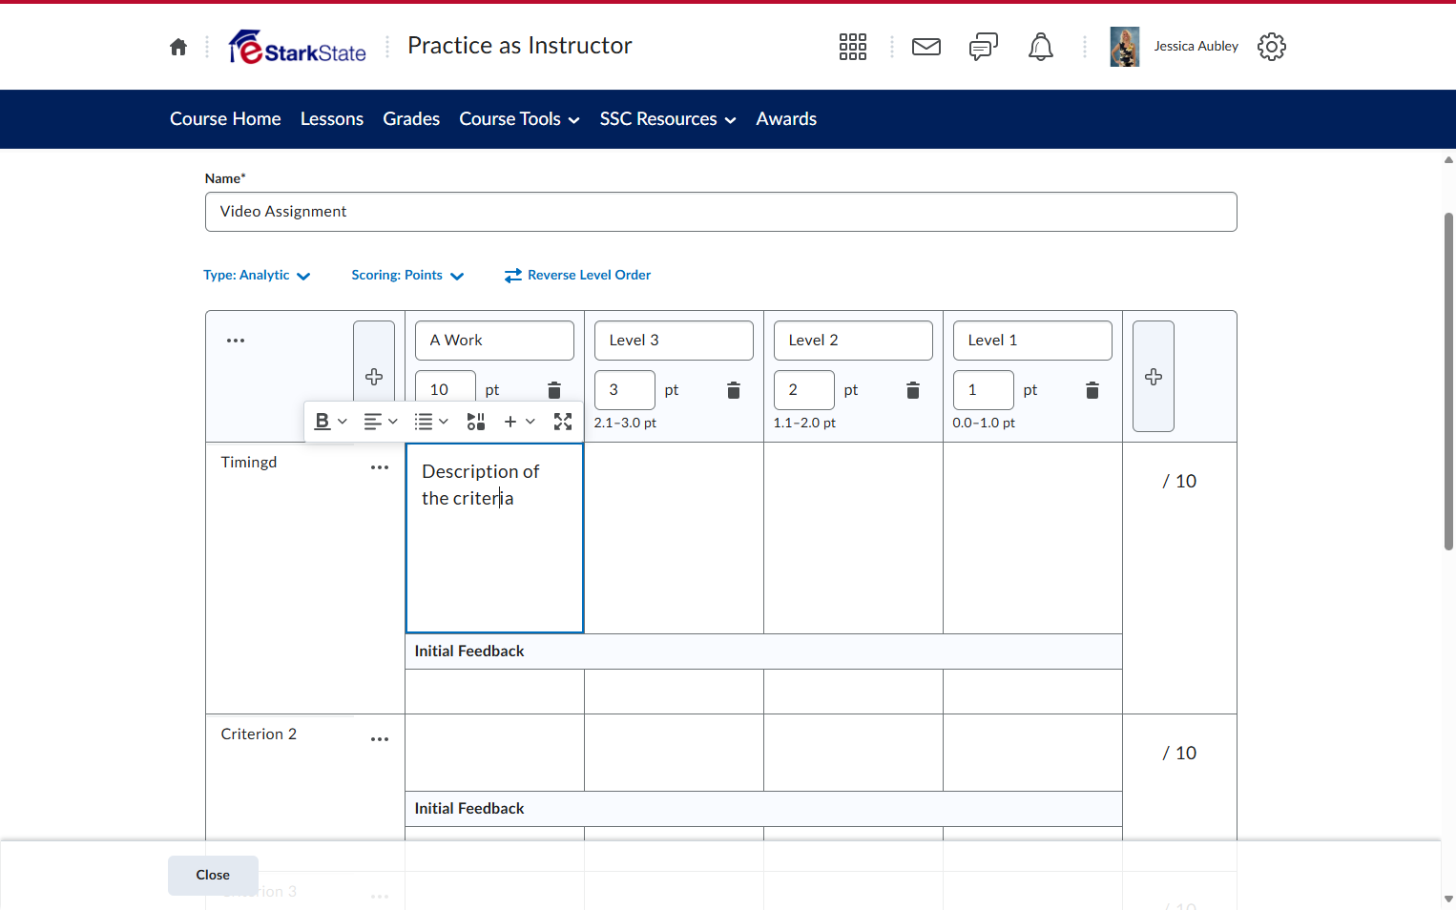Open the admin tools gear icon
1456x910 pixels.
coord(1272,46)
